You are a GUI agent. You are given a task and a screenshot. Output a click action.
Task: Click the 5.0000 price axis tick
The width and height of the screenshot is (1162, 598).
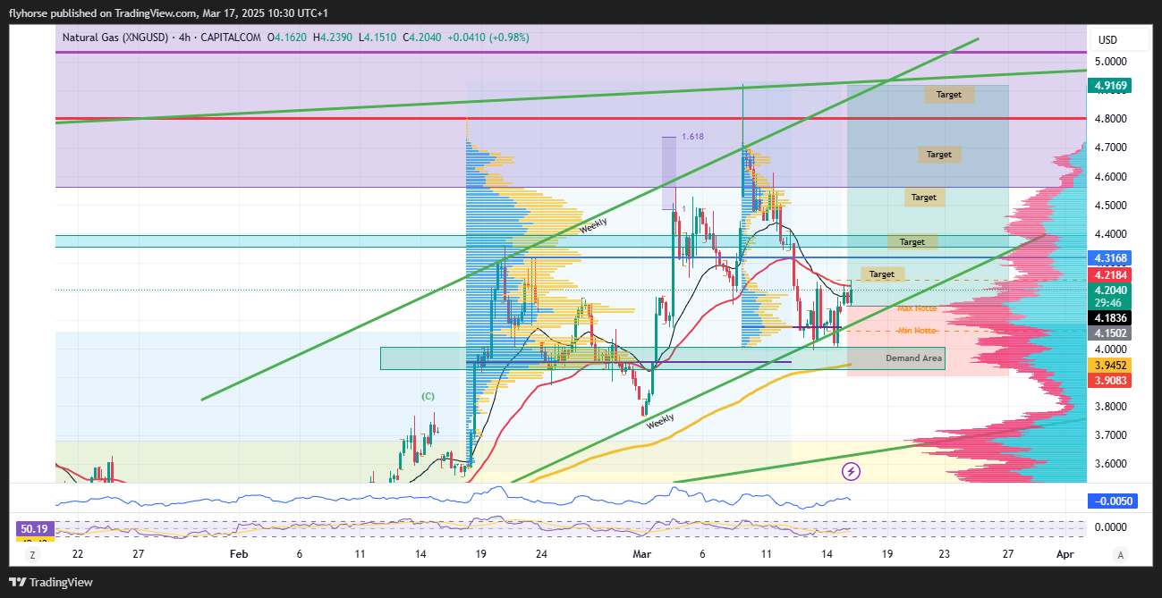[x=1113, y=62]
